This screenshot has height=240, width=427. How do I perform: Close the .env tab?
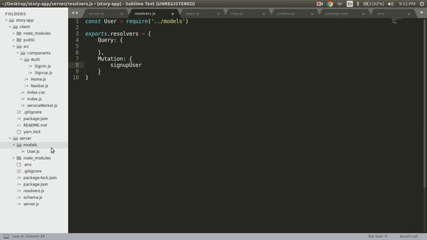coord(409,13)
